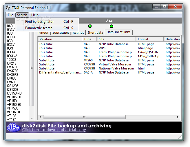Select the 126/q/QS150 Frank Philipse row
This screenshot has height=147, width=190.
109,52
